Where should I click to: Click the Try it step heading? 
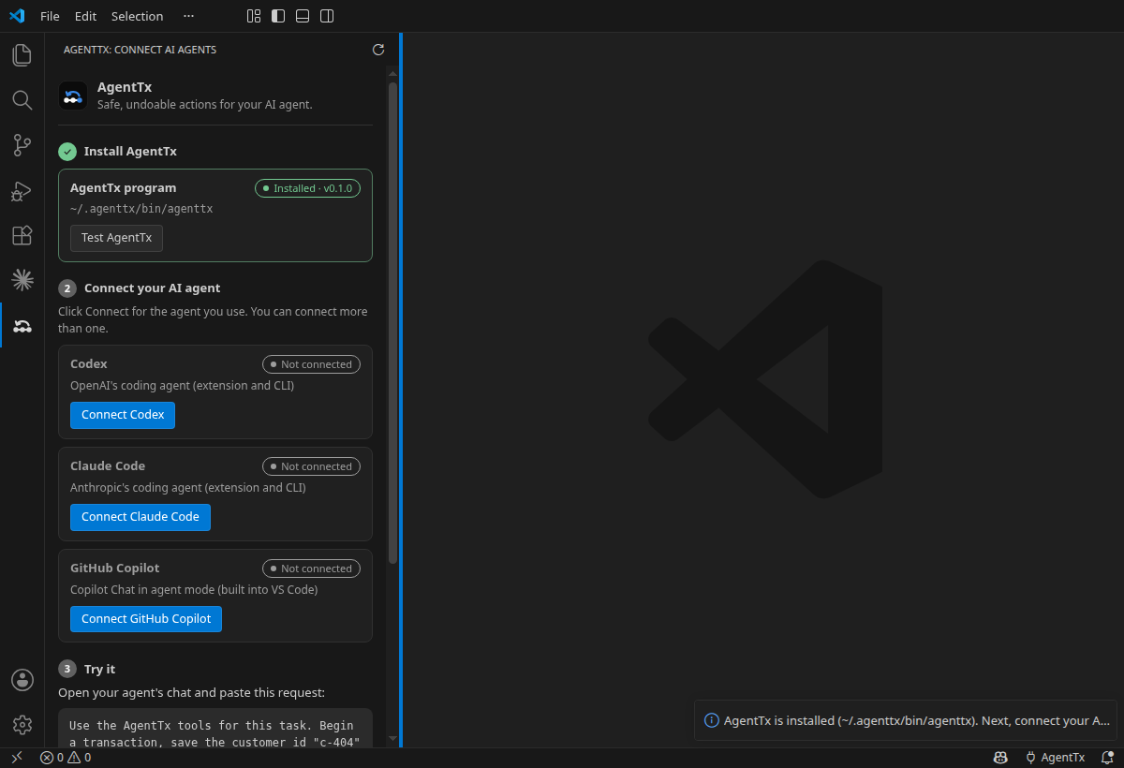pyautogui.click(x=99, y=670)
